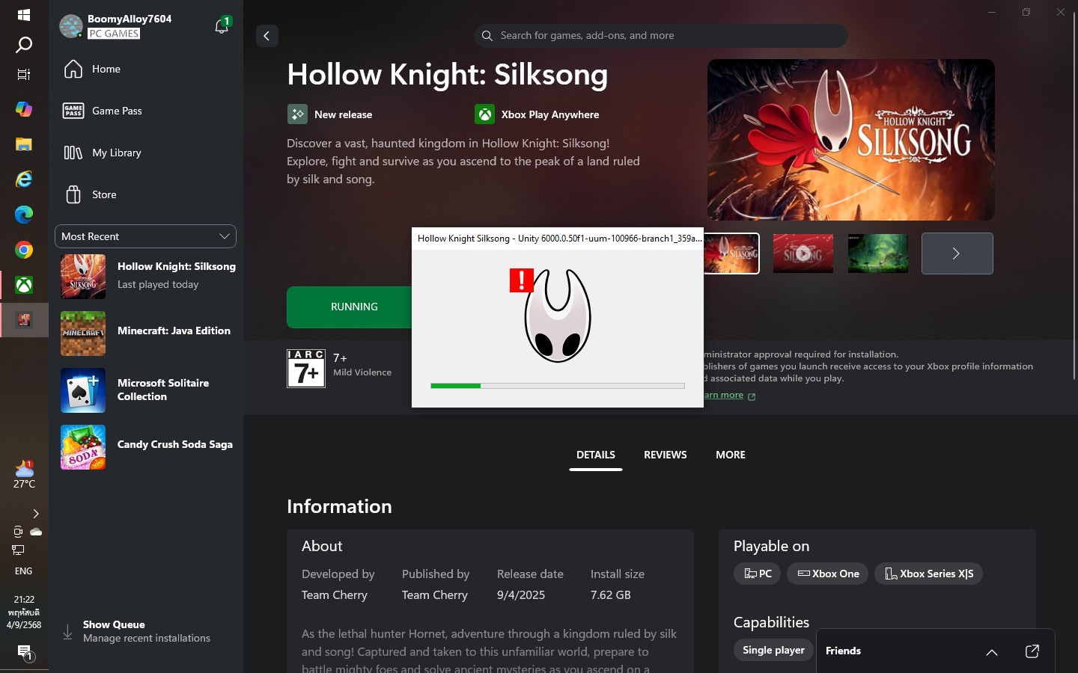Pop out the Friends panel window
Image resolution: width=1078 pixels, height=673 pixels.
(x=1032, y=651)
